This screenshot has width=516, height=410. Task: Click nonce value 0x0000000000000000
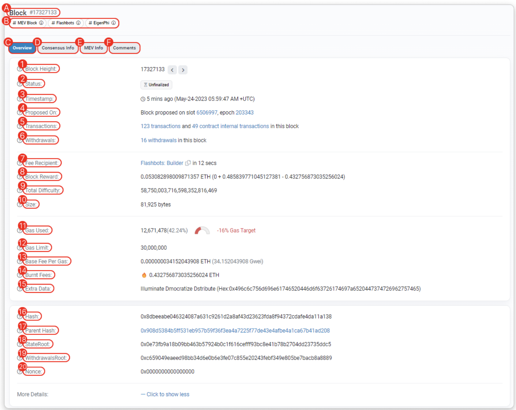pos(167,372)
